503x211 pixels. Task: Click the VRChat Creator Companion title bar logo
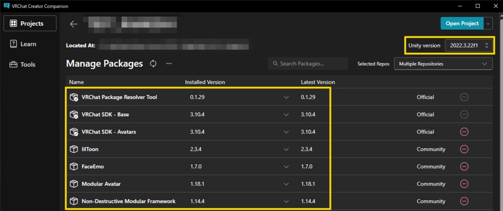pyautogui.click(x=6, y=6)
